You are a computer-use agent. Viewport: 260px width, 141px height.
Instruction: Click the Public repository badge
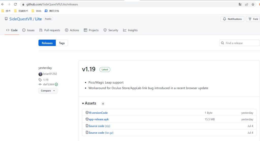click(x=48, y=19)
